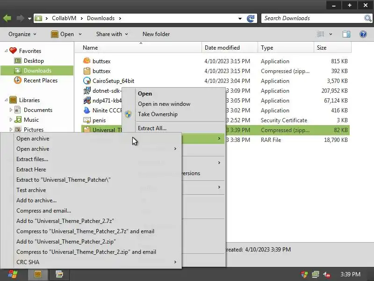Select the ndp471-kb4 installer icon
This screenshot has height=281, width=374.
pos(87,100)
